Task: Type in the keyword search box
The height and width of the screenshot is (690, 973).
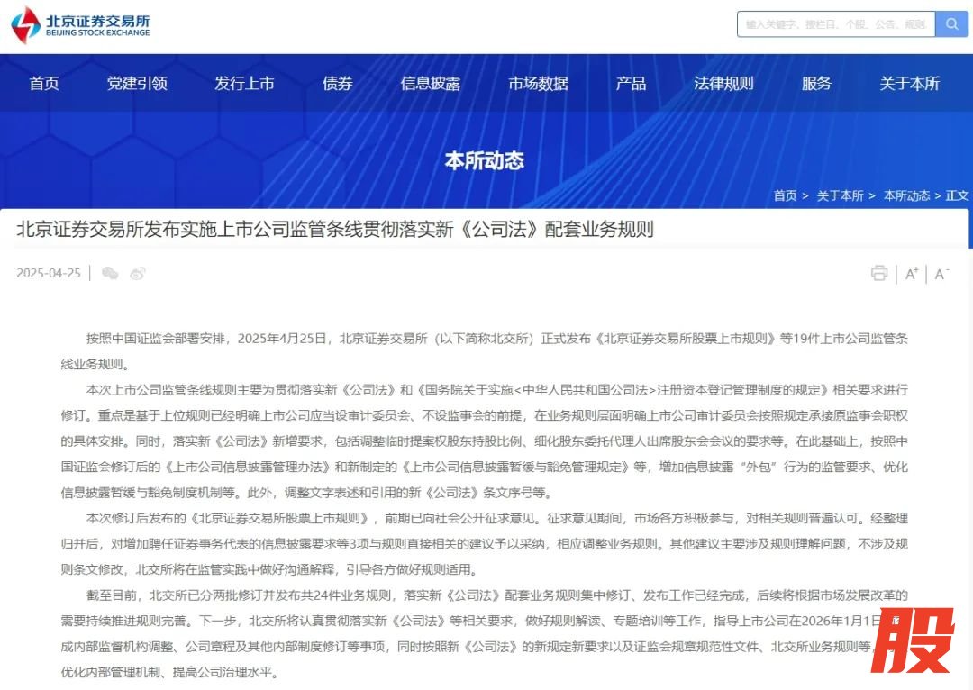Action: pyautogui.click(x=835, y=24)
